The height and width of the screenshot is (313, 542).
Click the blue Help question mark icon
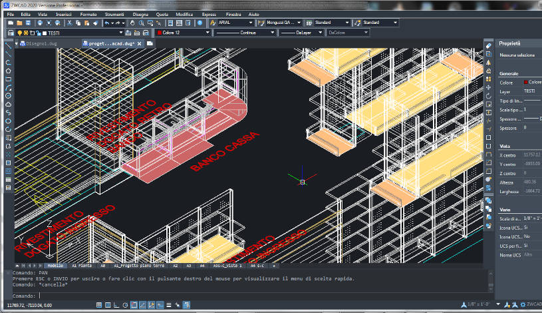(200, 23)
